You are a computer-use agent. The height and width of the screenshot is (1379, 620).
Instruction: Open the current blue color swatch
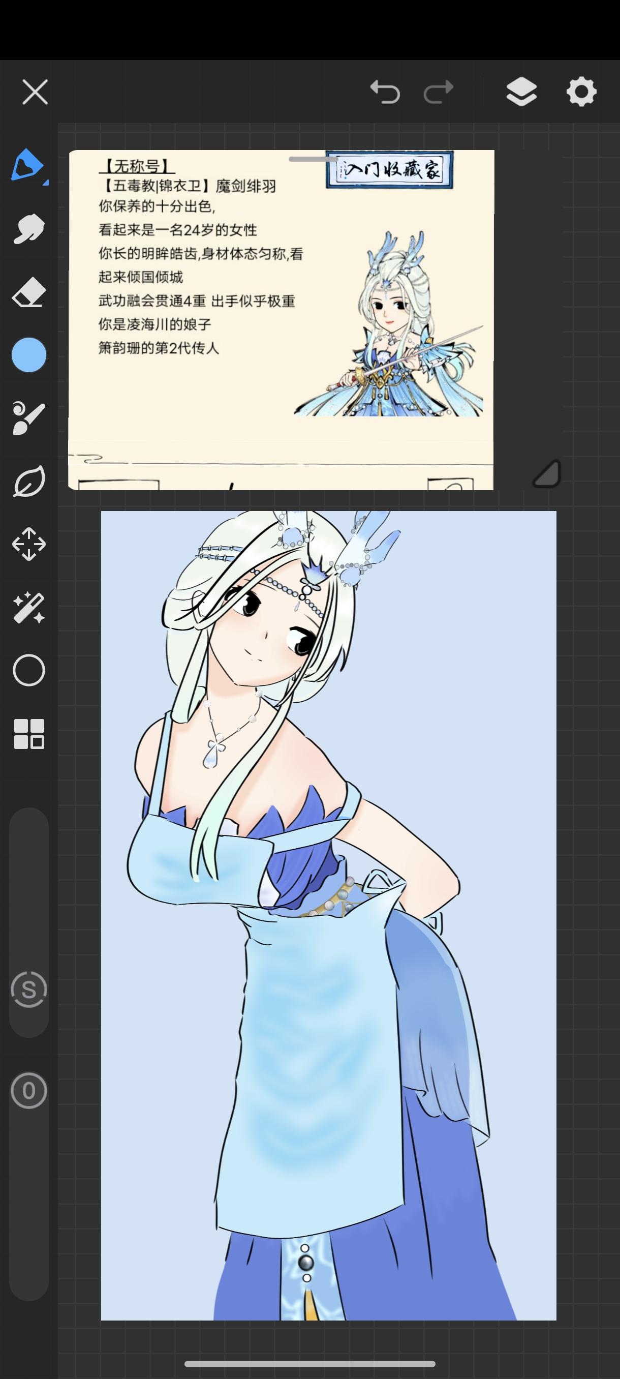(x=29, y=355)
